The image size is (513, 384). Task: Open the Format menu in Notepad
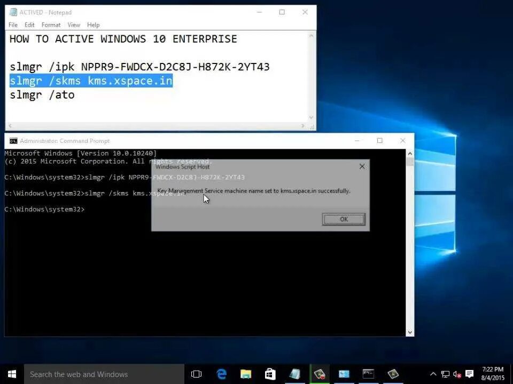point(51,25)
